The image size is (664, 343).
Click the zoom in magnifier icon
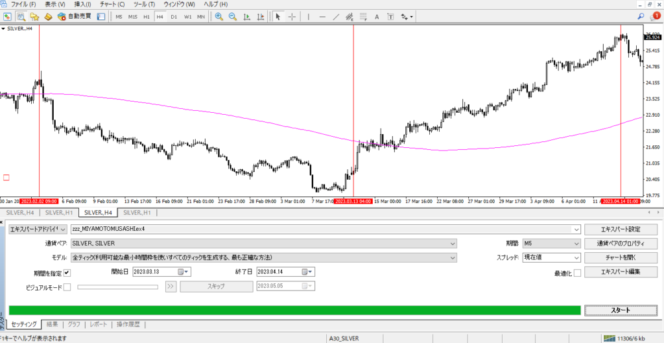tap(219, 17)
